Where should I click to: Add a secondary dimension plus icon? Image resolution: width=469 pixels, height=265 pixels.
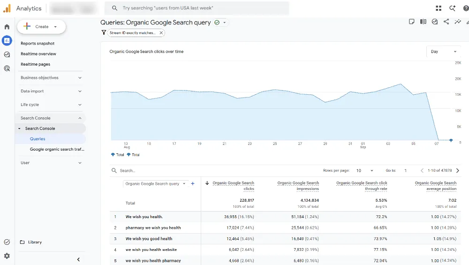tap(193, 184)
